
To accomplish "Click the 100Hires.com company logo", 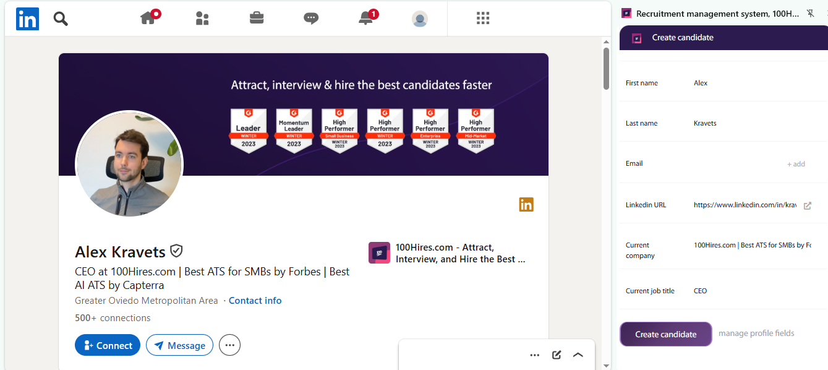I will tap(379, 253).
